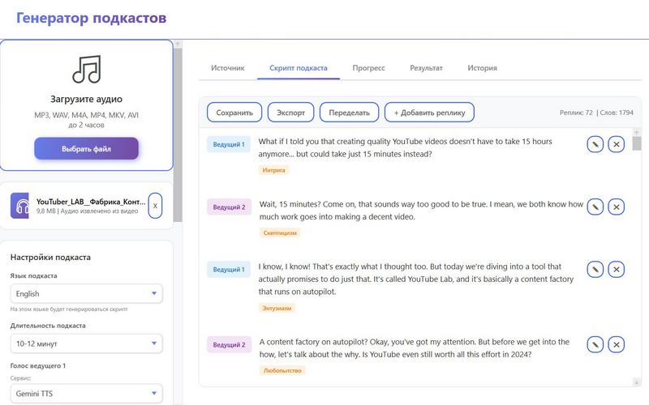
Task: Delete the 'Wait, 15 minutes?' line
Action: point(617,207)
